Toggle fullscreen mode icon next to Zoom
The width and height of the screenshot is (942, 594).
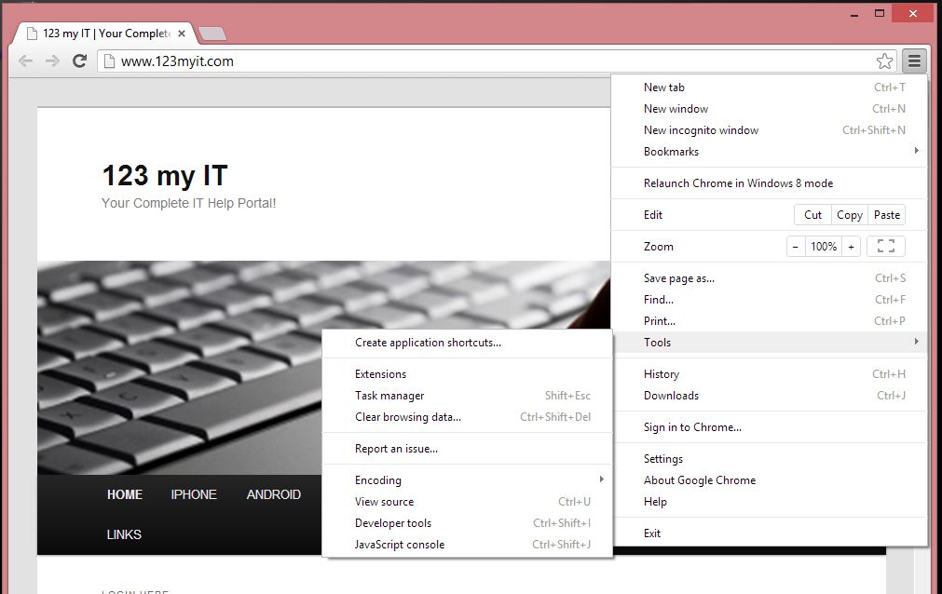tap(886, 246)
